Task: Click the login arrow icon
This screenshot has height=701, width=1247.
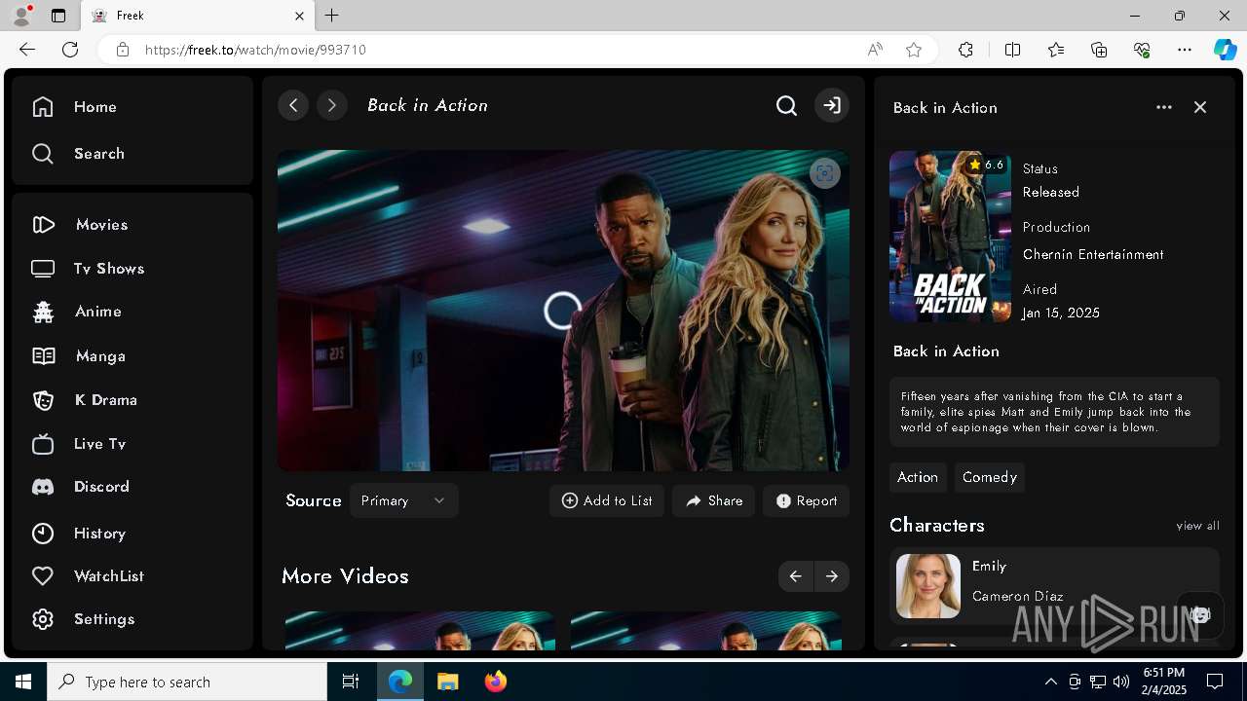Action: [832, 105]
